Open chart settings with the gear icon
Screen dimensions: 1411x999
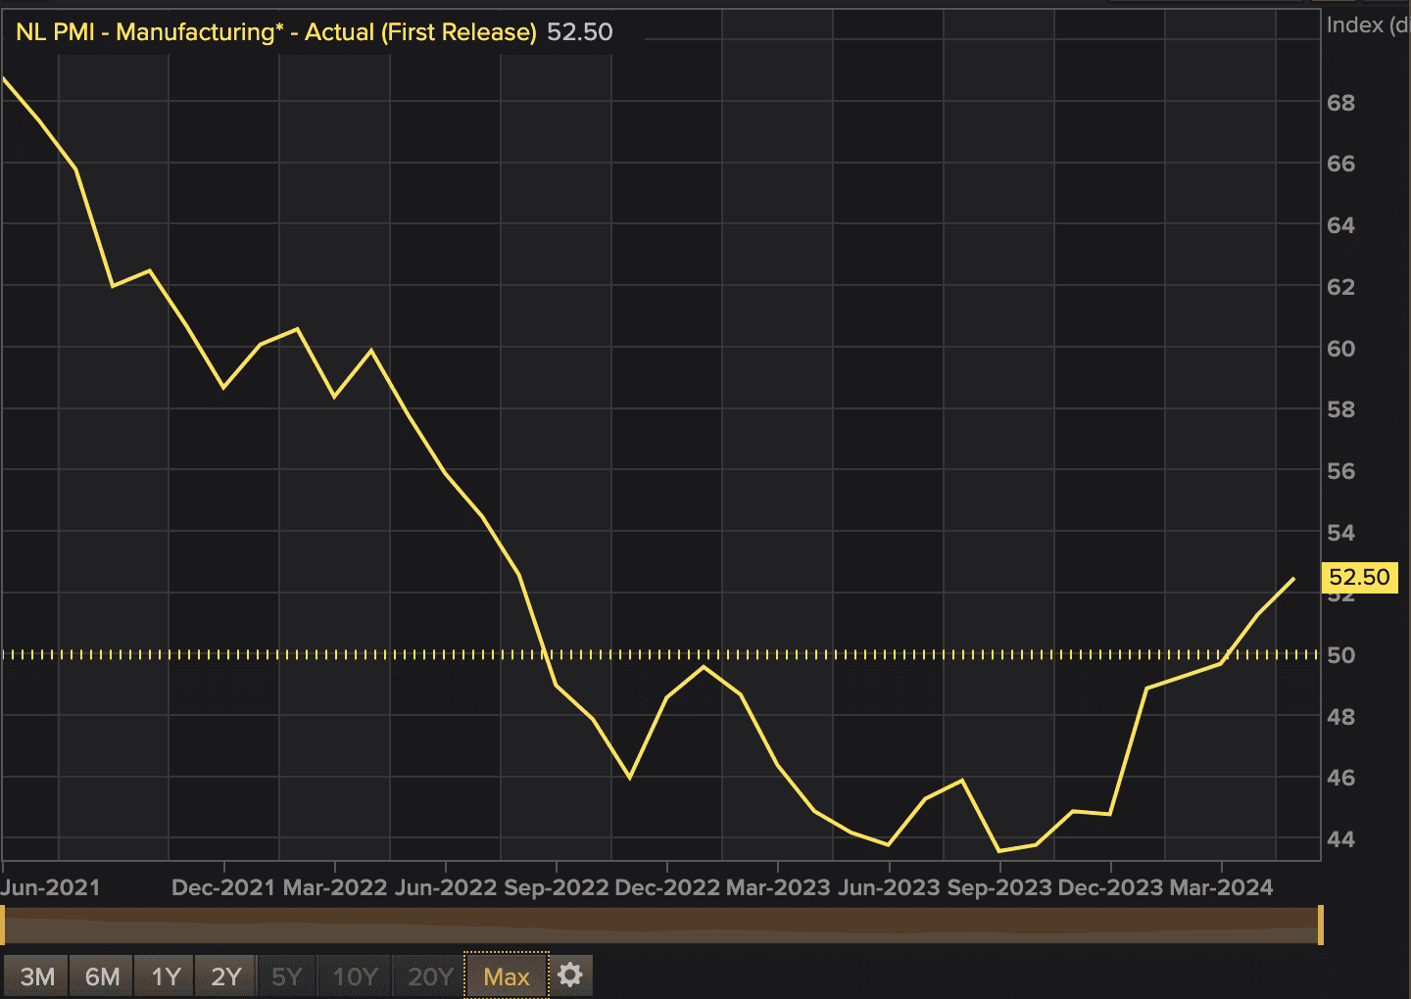[x=569, y=975]
